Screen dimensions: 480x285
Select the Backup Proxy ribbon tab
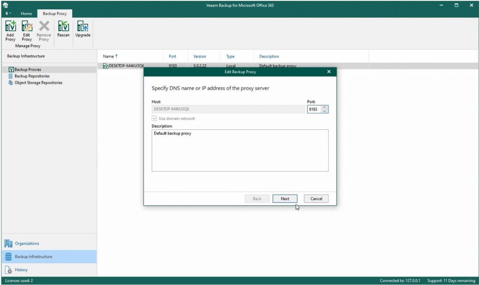click(54, 14)
